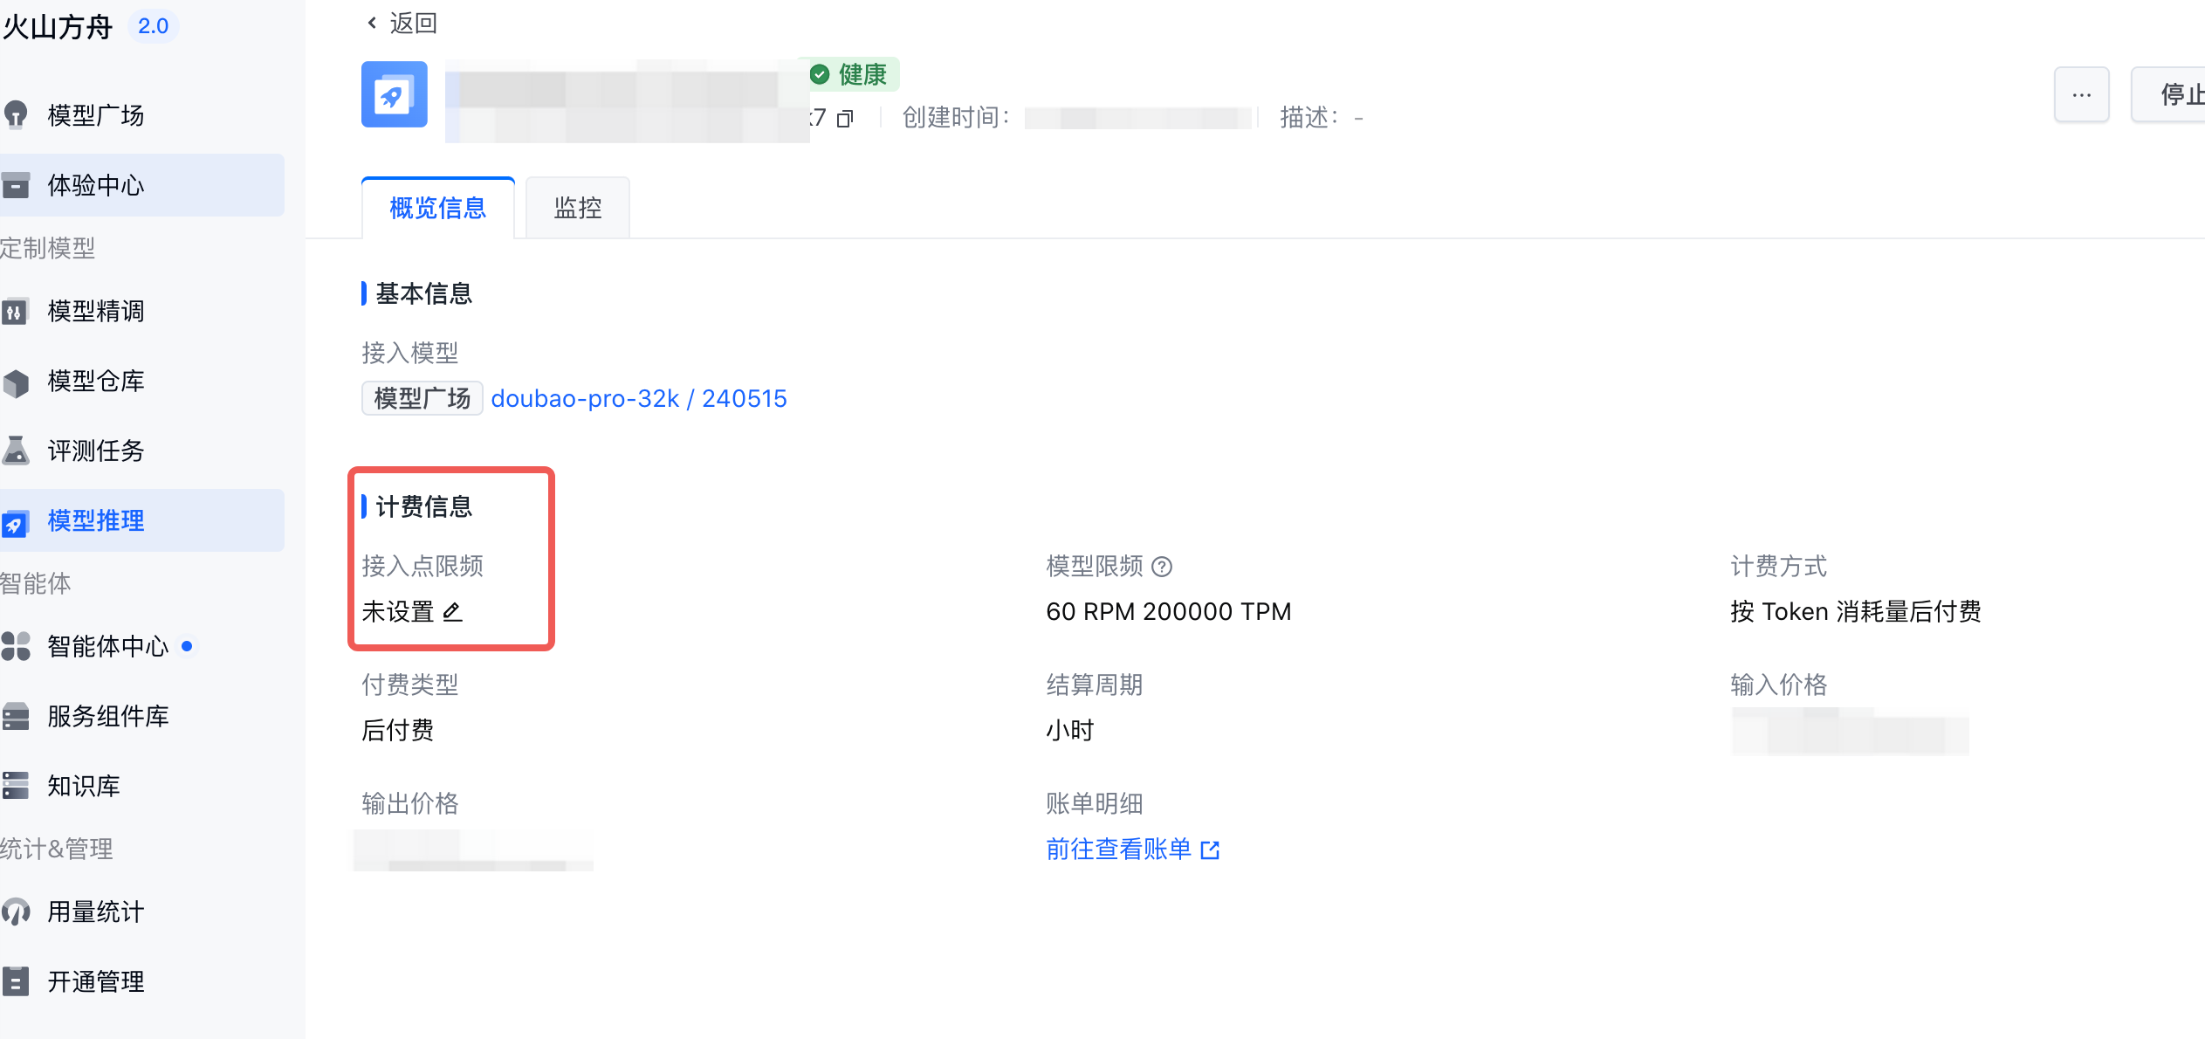This screenshot has width=2205, height=1039.
Task: Click the endpoint rocket avatar icon
Action: tap(395, 94)
